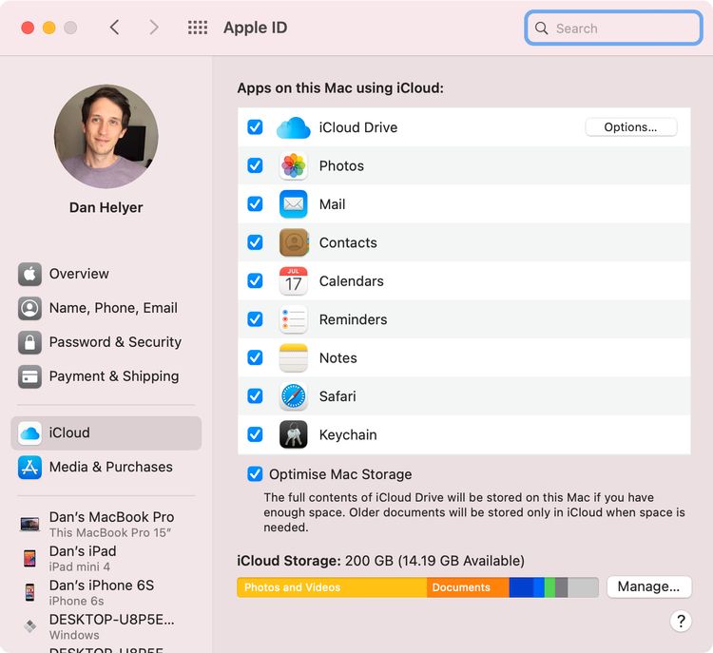
Task: Disable Mail syncing checkbox
Action: [255, 204]
